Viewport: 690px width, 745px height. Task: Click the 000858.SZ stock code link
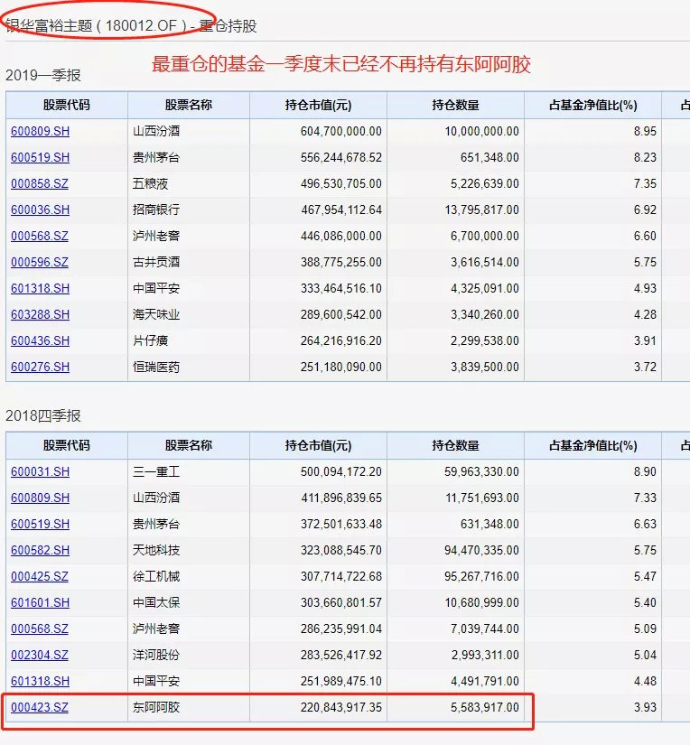click(x=40, y=183)
